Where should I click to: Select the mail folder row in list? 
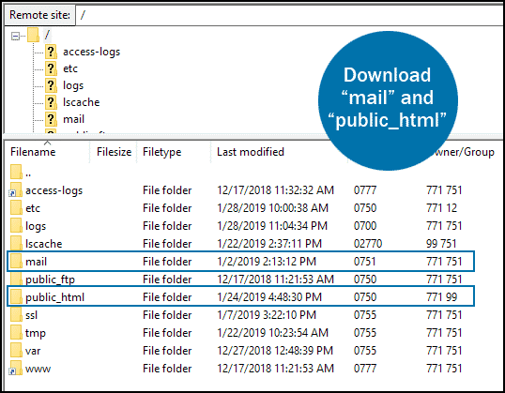240,262
